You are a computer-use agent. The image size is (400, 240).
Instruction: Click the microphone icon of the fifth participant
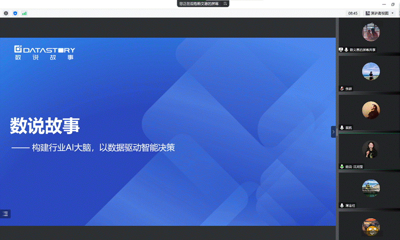[x=342, y=205]
